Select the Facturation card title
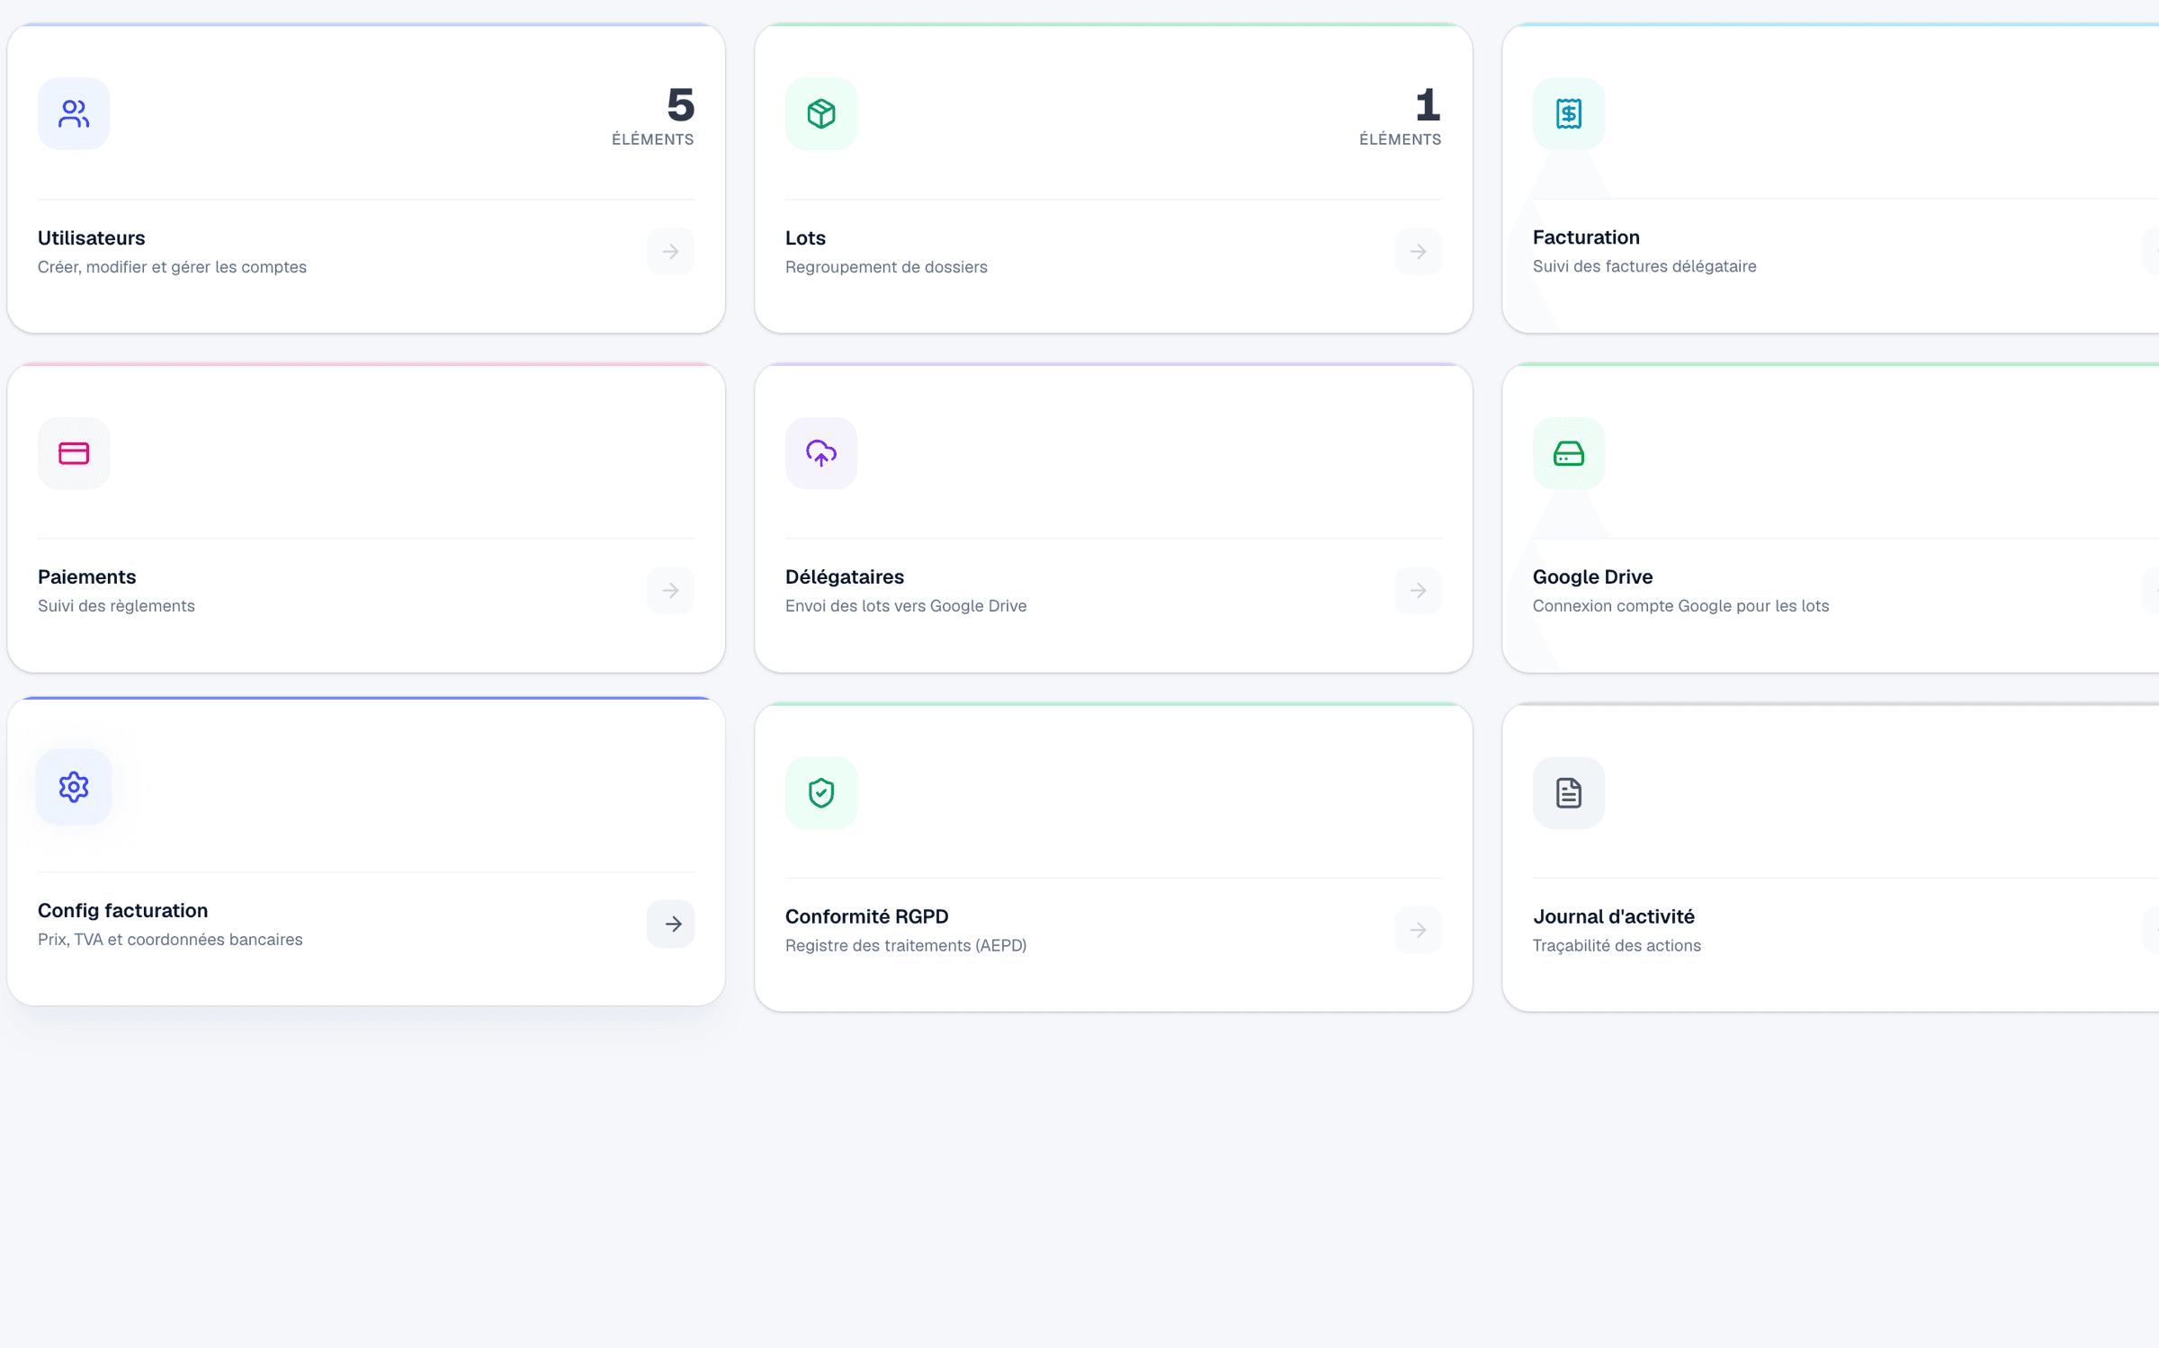The image size is (2159, 1348). coord(1586,237)
